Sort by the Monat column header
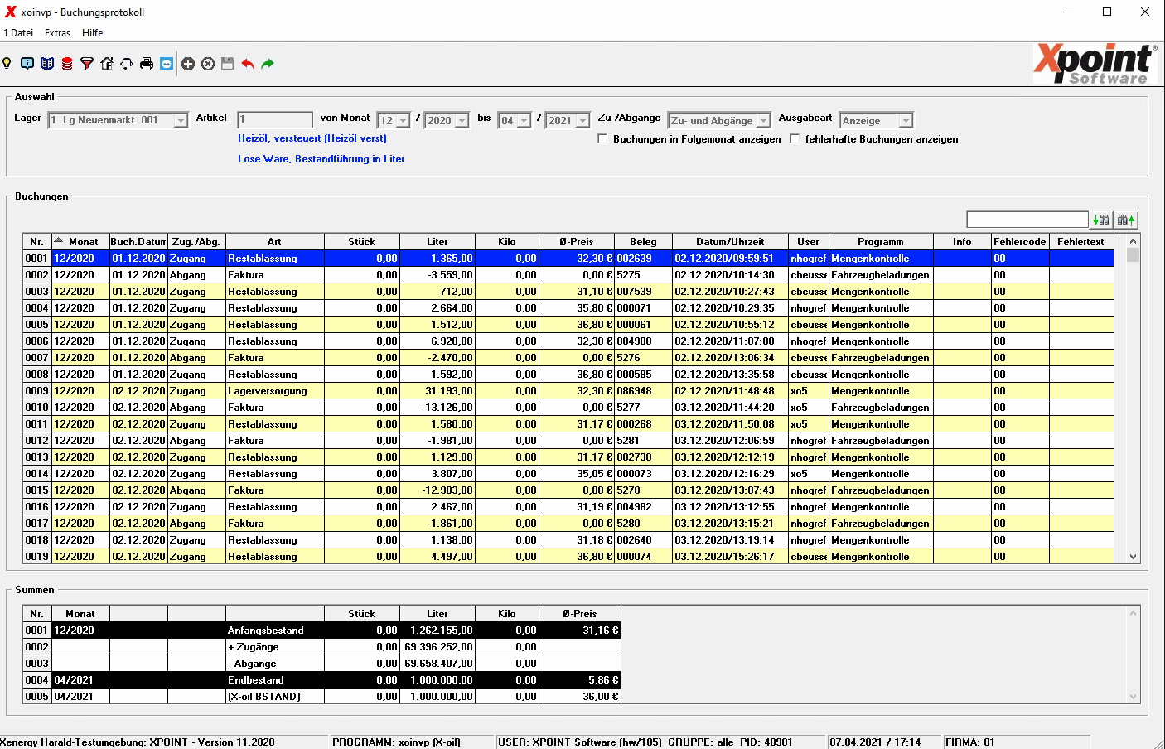The height and width of the screenshot is (749, 1165). click(80, 242)
